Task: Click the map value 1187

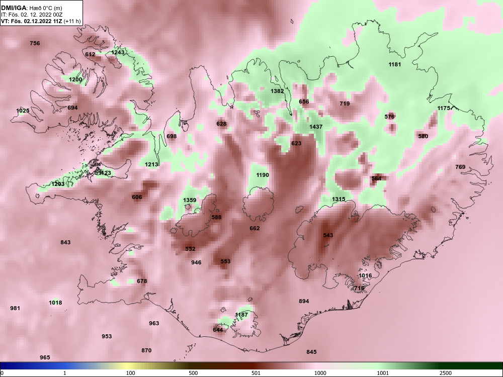Action: (241, 315)
